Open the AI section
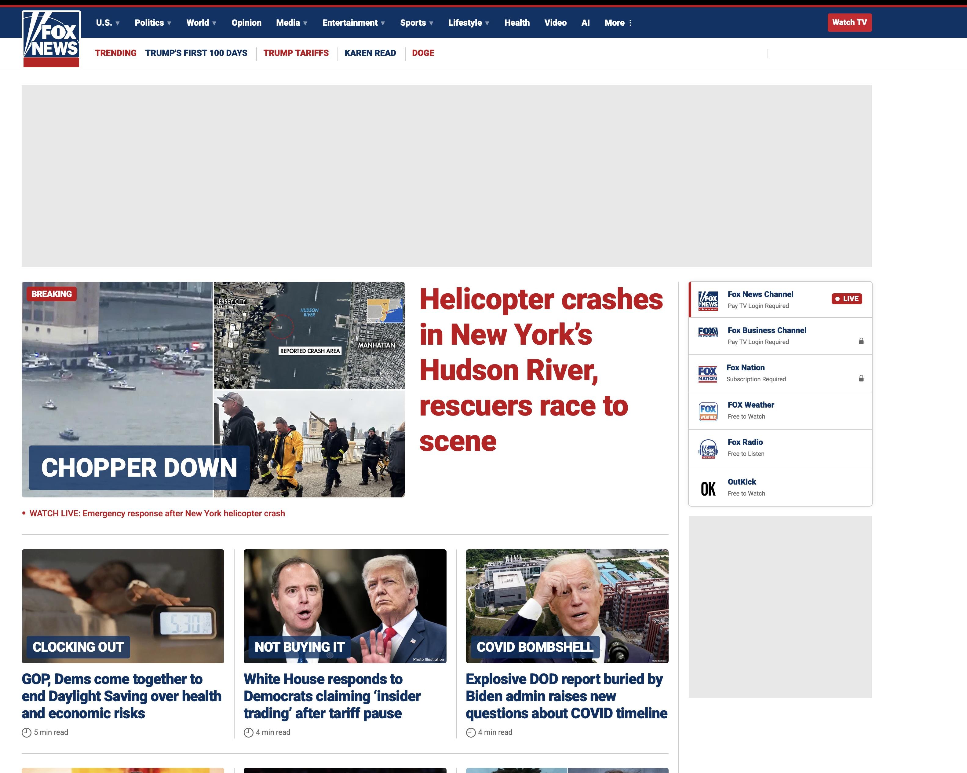Screen dimensions: 967x773 point(585,23)
